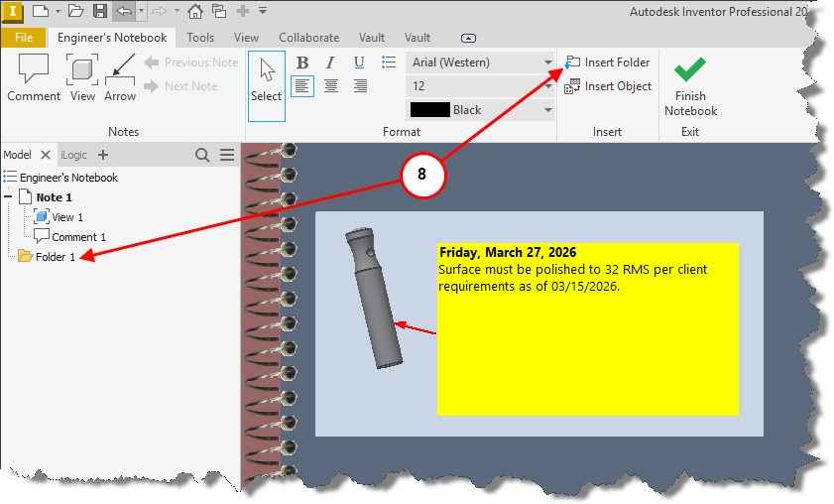Viewport: 834px width, 504px height.
Task: Open a file via the Open folder icon
Action: (75, 11)
